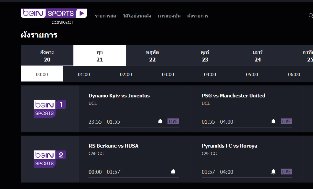Image resolution: width=313 pixels, height=189 pixels.
Task: Jump to the 00:00 time slot
Action: (x=42, y=74)
